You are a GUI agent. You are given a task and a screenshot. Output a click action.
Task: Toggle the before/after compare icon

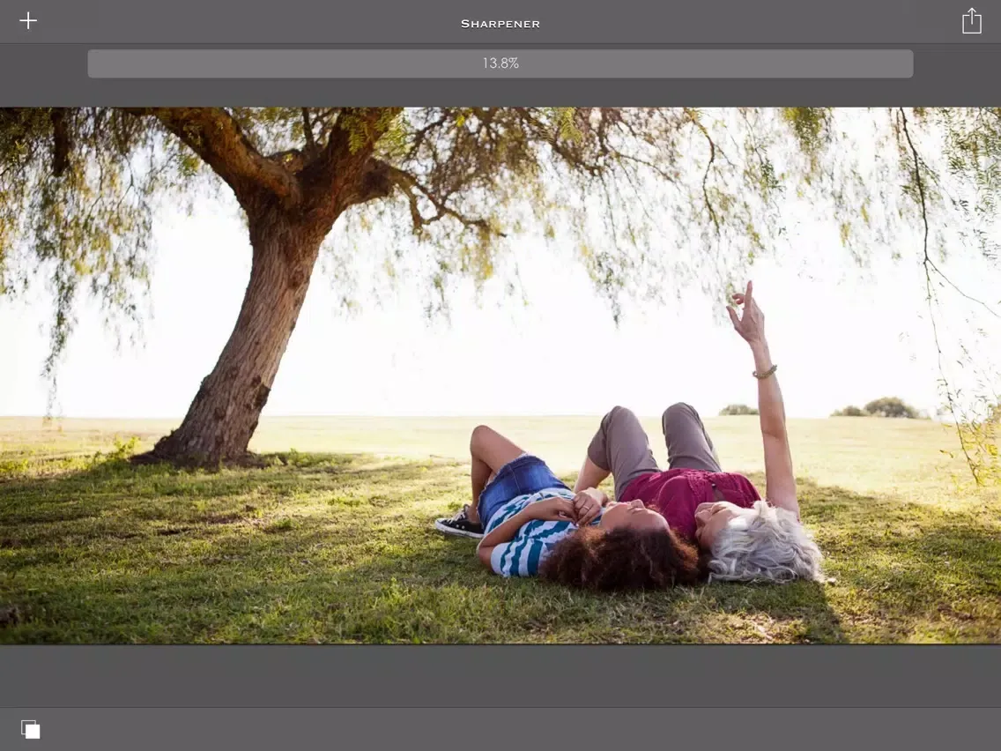click(30, 729)
